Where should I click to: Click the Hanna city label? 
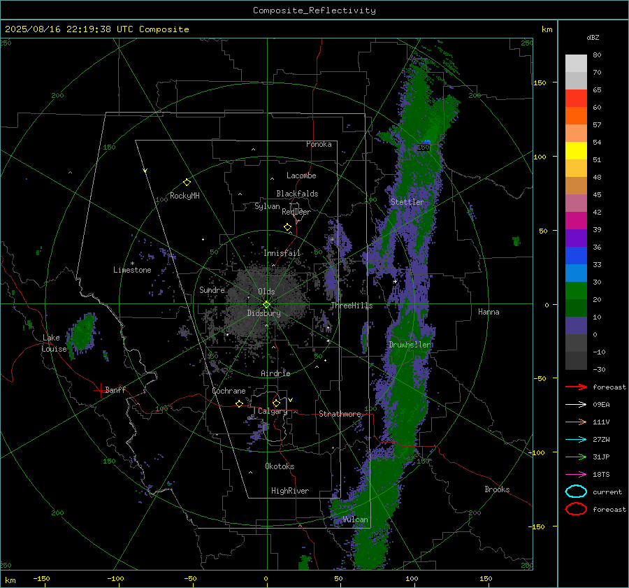[489, 312]
